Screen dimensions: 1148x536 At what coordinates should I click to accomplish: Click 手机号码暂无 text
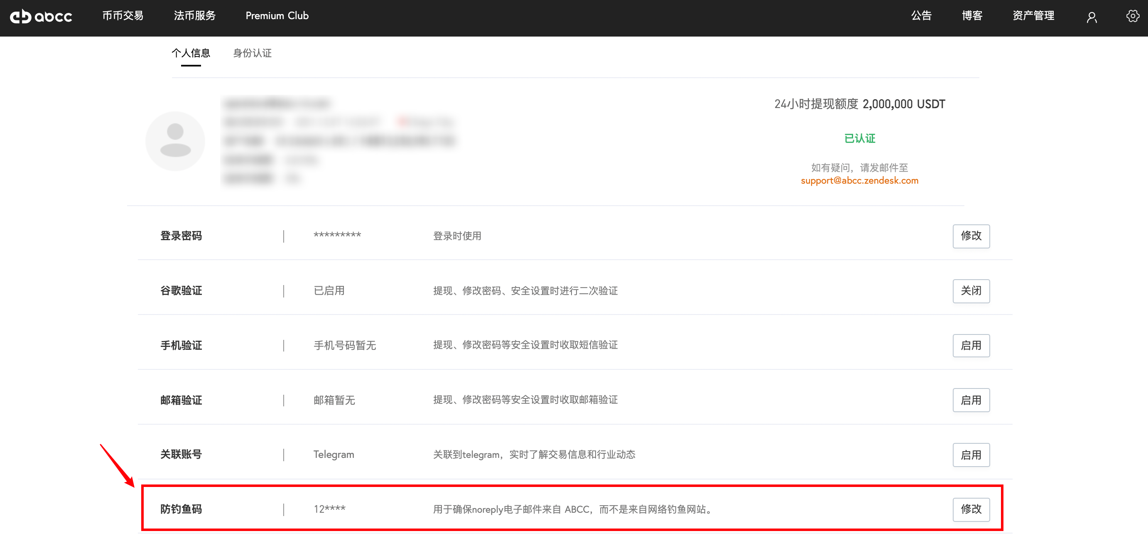click(x=344, y=346)
